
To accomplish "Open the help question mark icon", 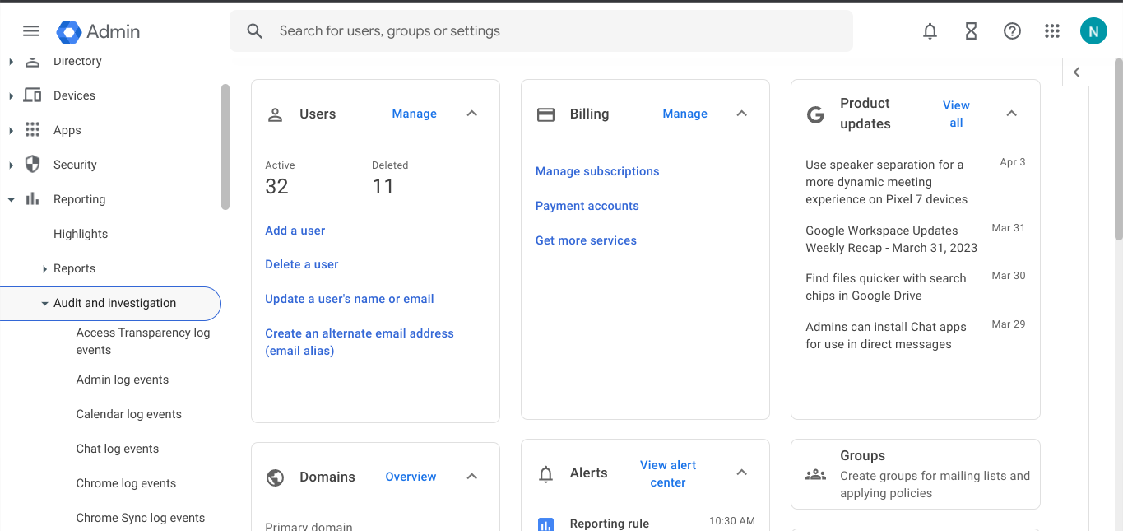I will pos(1012,31).
